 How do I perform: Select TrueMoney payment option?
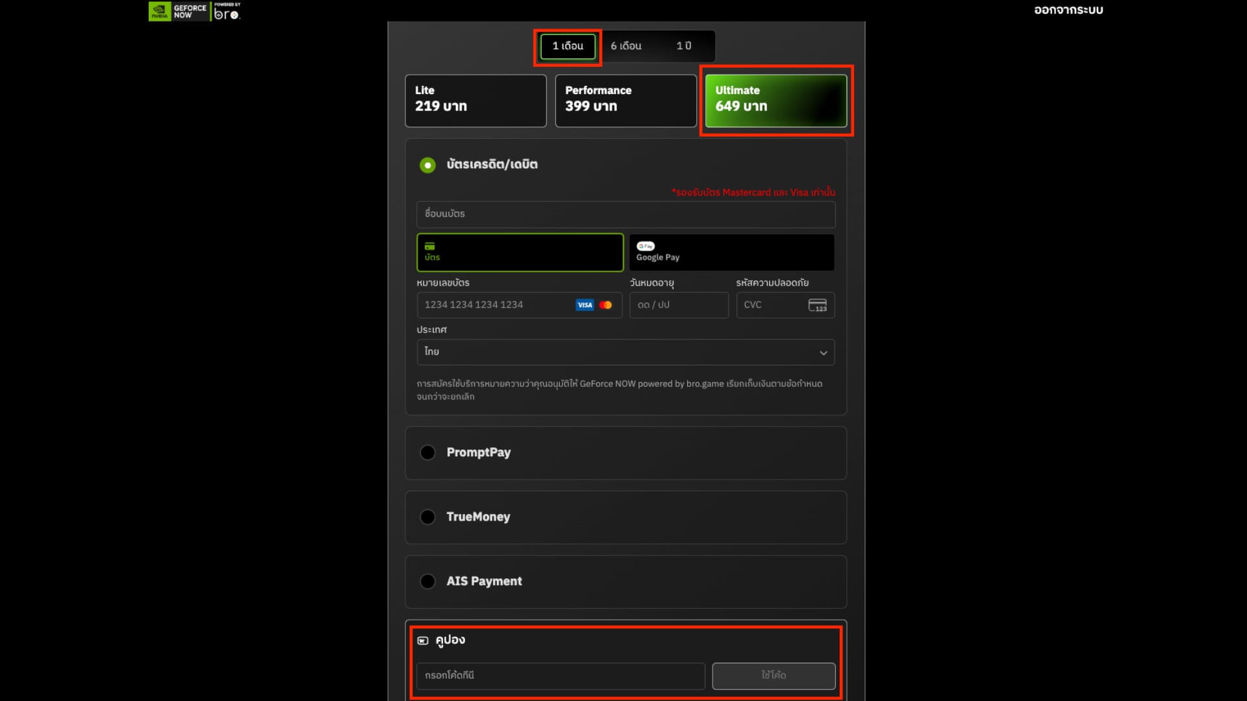pyautogui.click(x=427, y=517)
